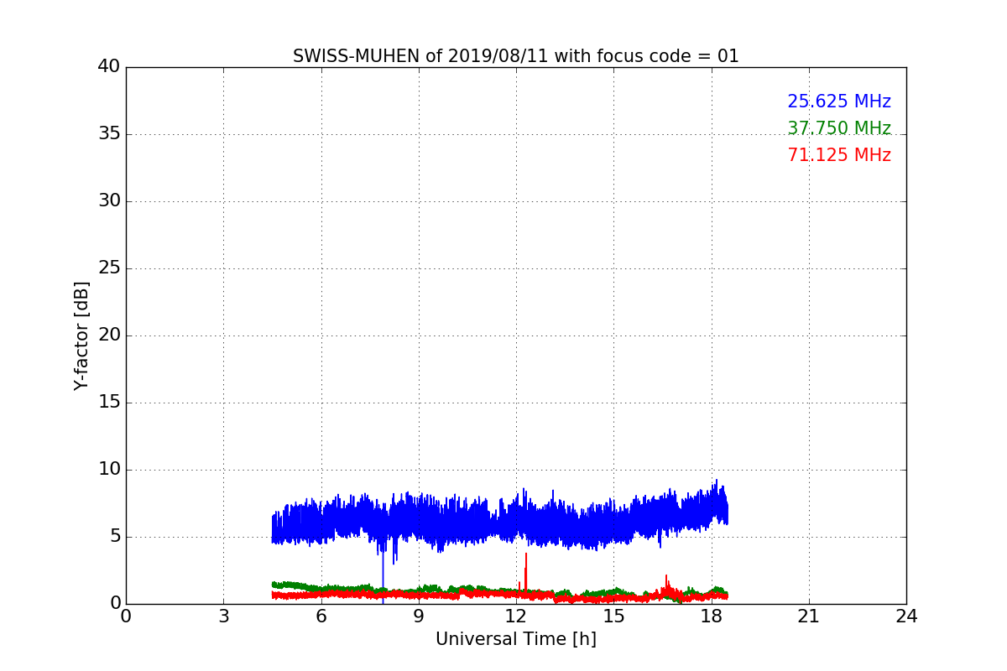The image size is (1007, 671).
Task: Click the Universal Time [h] axis label
Action: pos(516,639)
